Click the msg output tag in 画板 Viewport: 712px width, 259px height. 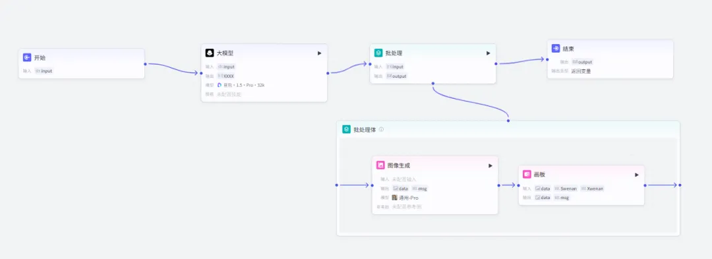562,198
